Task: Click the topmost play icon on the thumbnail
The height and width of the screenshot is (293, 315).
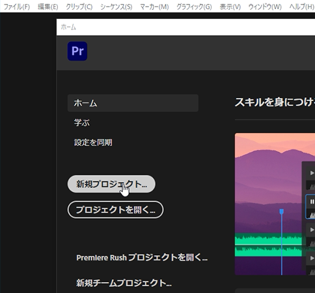Action: pos(312,173)
